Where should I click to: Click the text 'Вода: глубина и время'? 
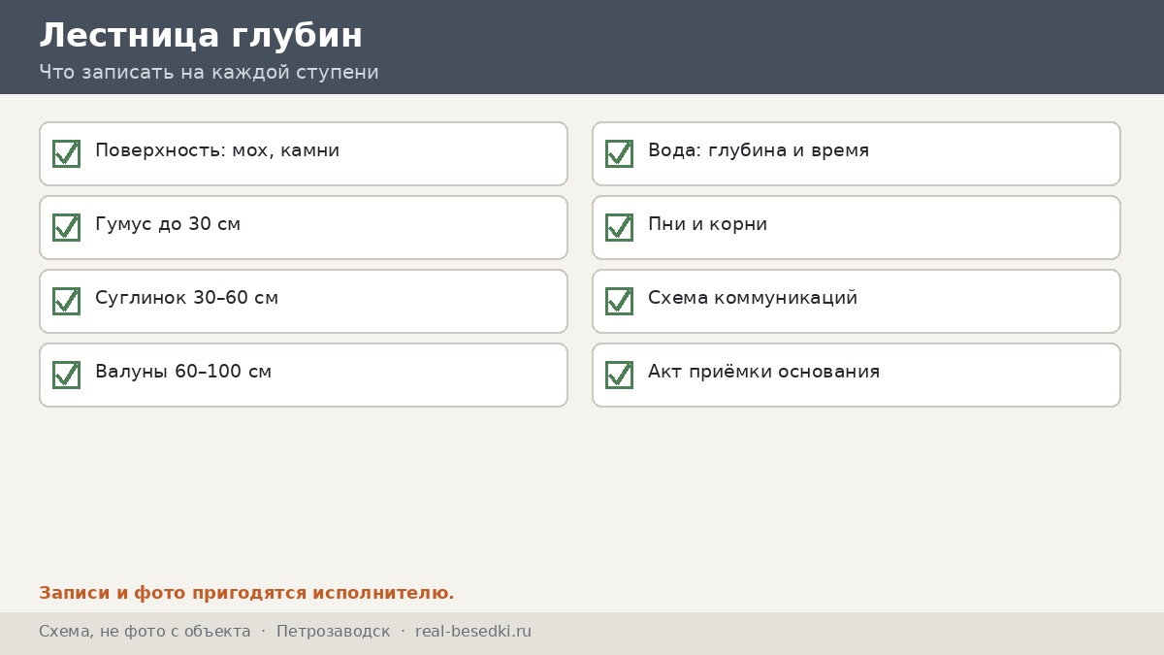pos(759,151)
